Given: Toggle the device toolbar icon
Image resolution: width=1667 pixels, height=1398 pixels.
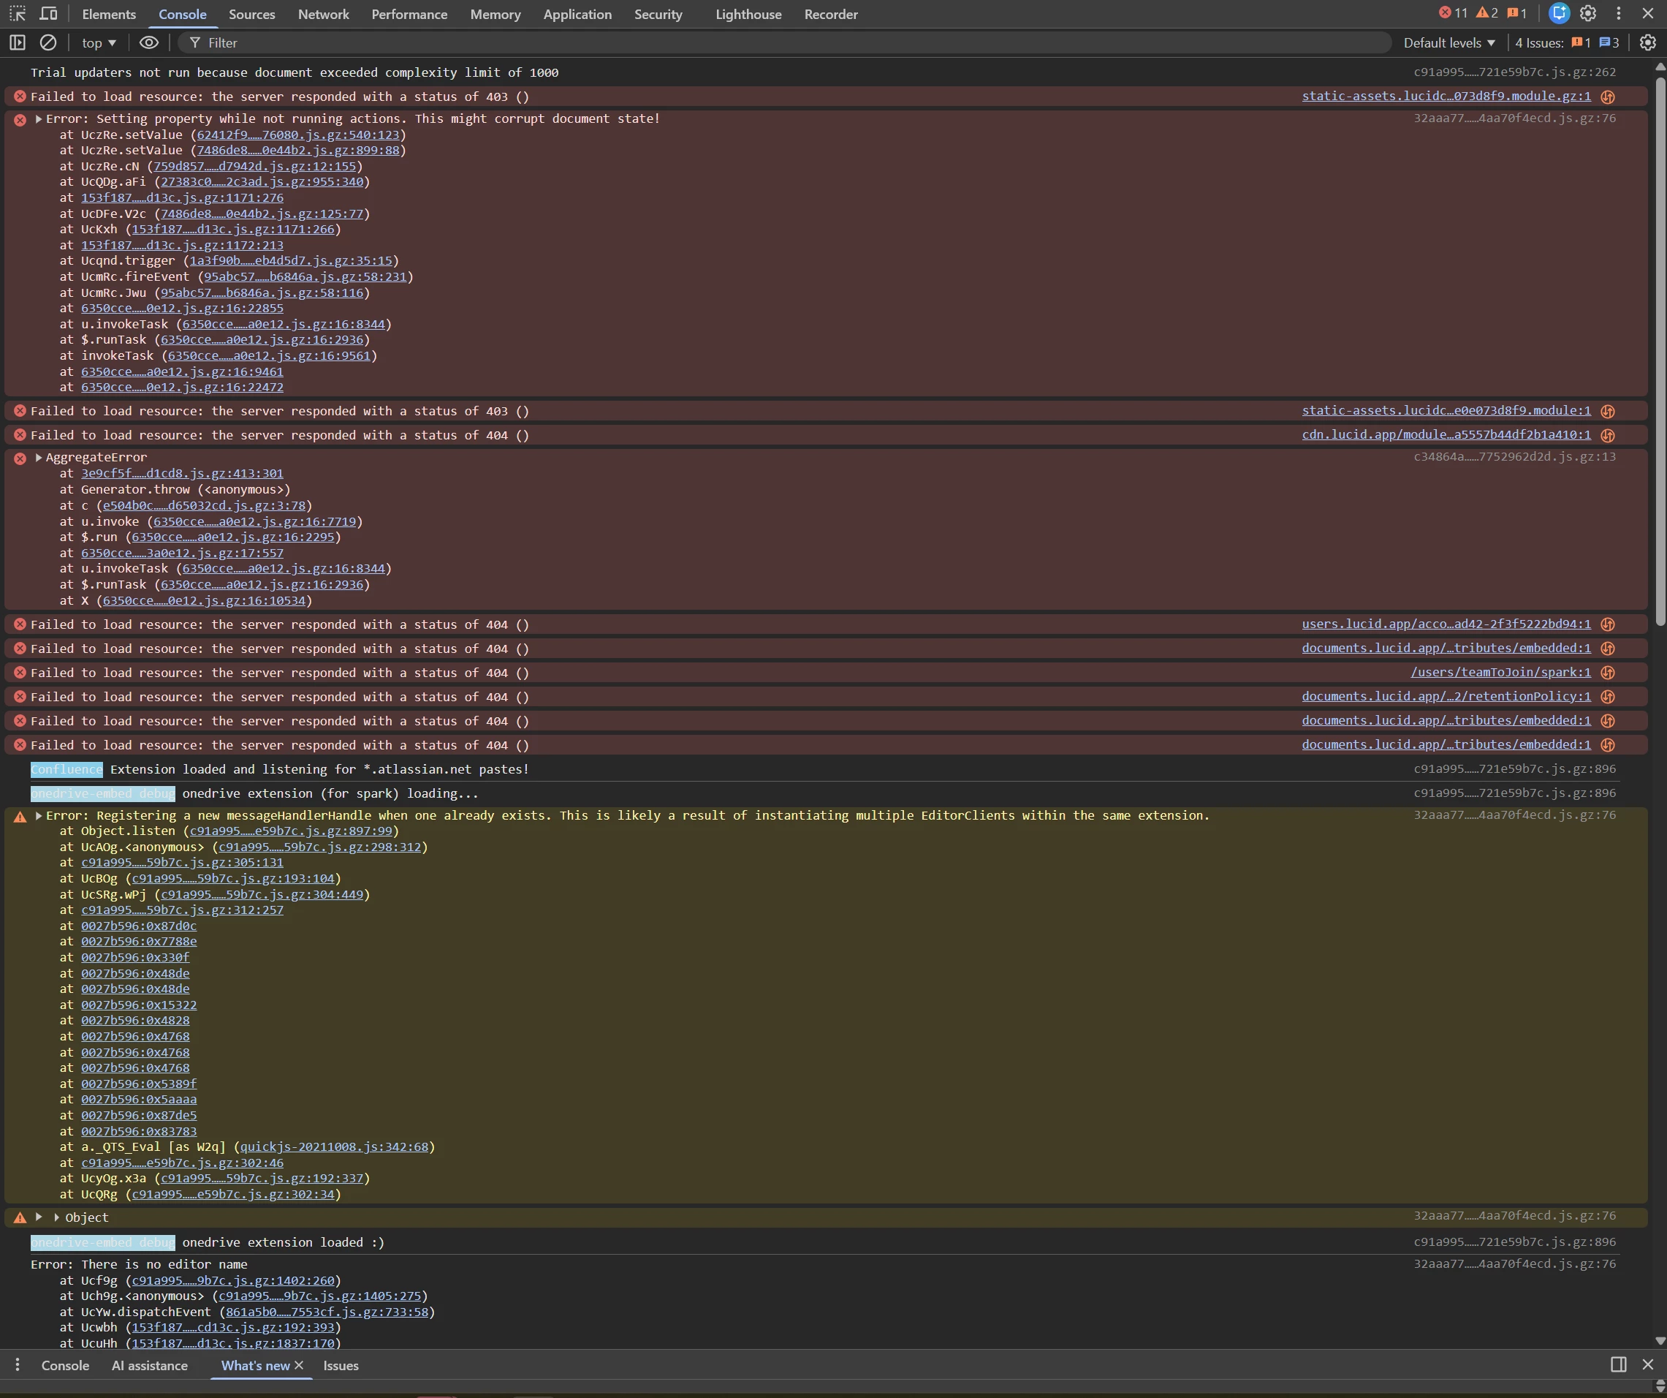Looking at the screenshot, I should (48, 15).
